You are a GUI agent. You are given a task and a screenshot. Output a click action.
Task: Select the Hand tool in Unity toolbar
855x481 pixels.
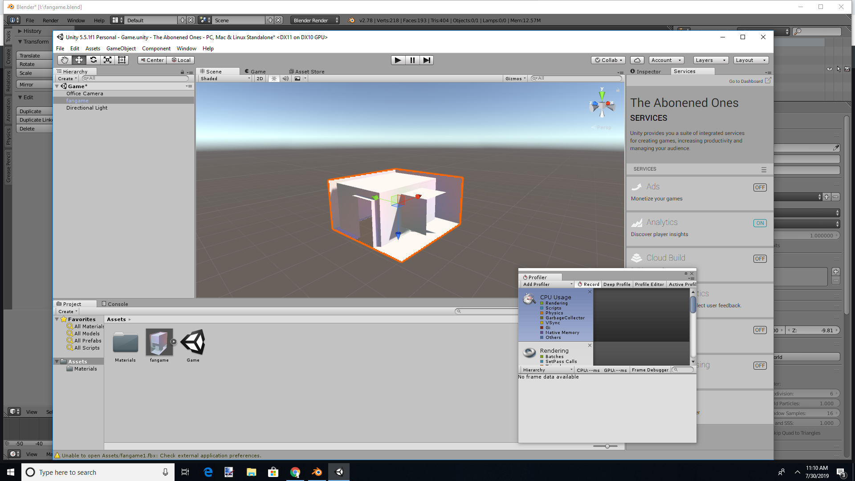click(x=65, y=60)
